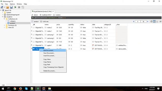
Task: Select the 'apple 1' name cell
Action: (50, 45)
